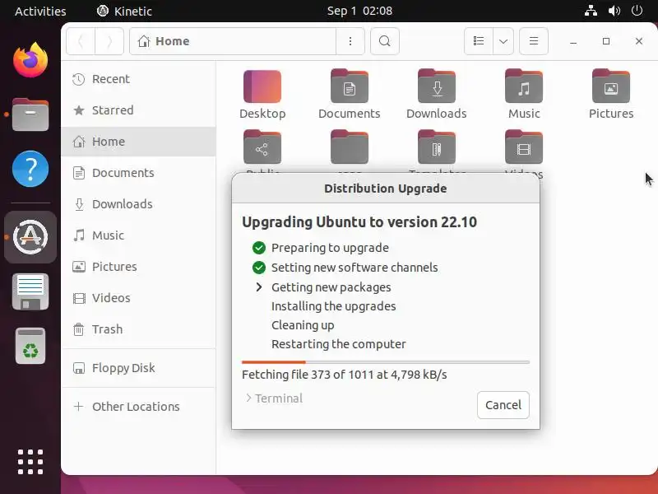Click the search icon in Files
658x494 pixels.
point(384,41)
